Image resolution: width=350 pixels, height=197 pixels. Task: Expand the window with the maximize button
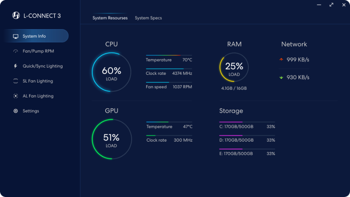pos(331,5)
